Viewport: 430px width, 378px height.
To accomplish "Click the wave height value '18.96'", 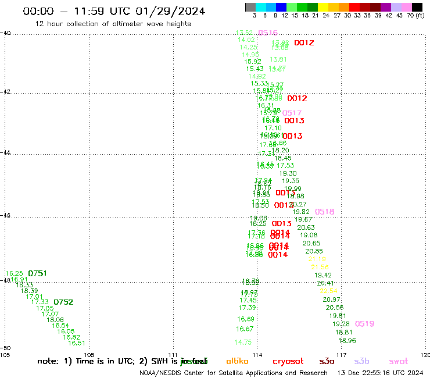I will point(347,341).
